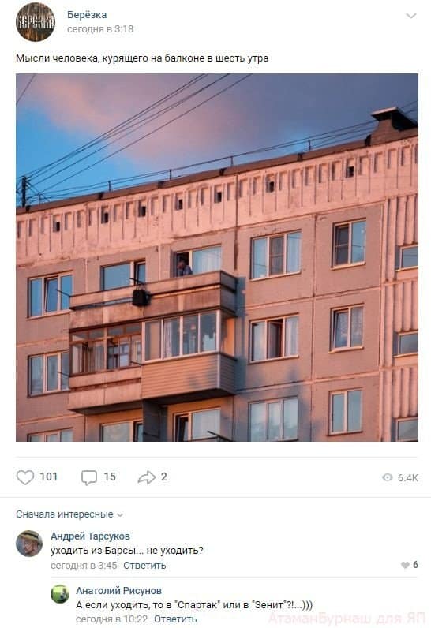Like the post with the heart icon
The image size is (431, 628).
(25, 477)
